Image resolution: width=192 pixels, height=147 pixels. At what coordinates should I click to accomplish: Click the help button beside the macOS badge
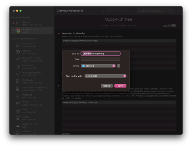click(x=173, y=25)
